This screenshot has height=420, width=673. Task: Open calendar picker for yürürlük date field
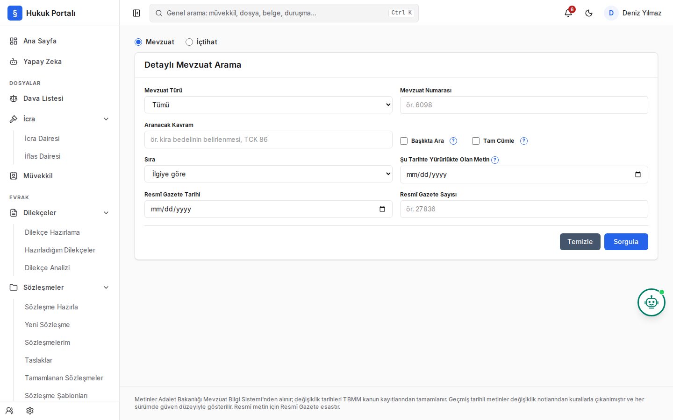tap(638, 175)
